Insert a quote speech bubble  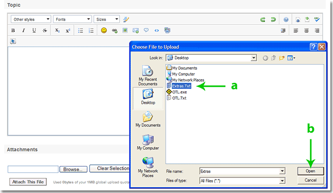pyautogui.click(x=146, y=30)
